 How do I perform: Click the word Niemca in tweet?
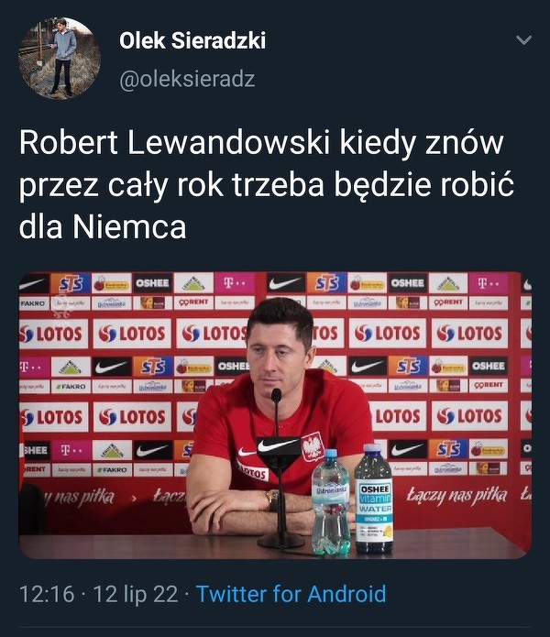(129, 226)
